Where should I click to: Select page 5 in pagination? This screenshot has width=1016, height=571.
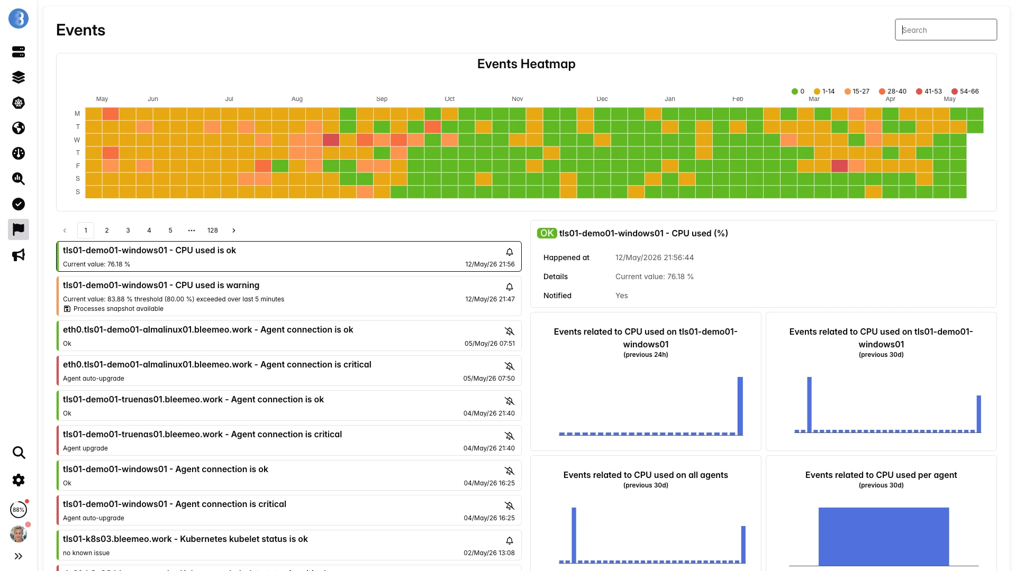tap(170, 231)
